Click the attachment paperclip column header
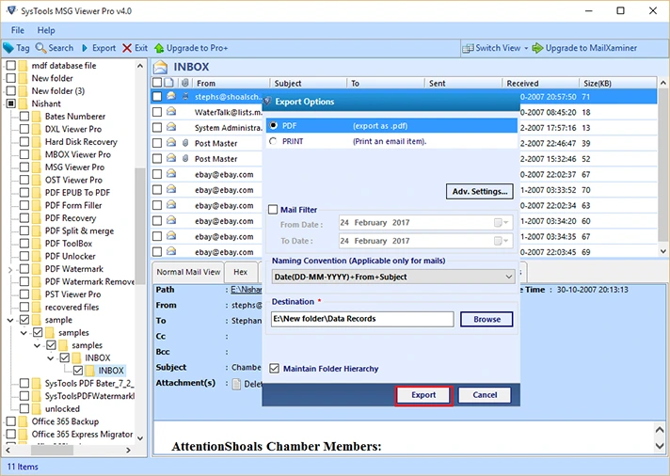670x476 pixels. [185, 83]
